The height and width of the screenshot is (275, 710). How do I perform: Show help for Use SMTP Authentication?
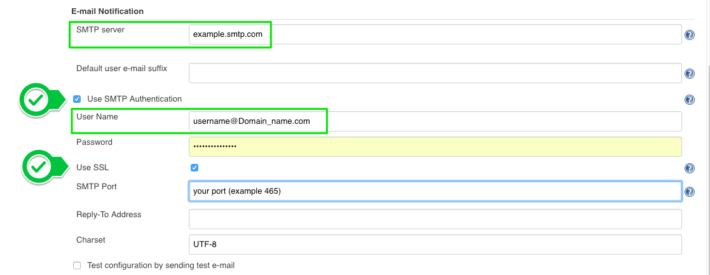690,100
